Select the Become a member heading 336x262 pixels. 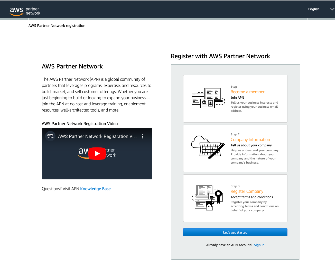pyautogui.click(x=247, y=92)
